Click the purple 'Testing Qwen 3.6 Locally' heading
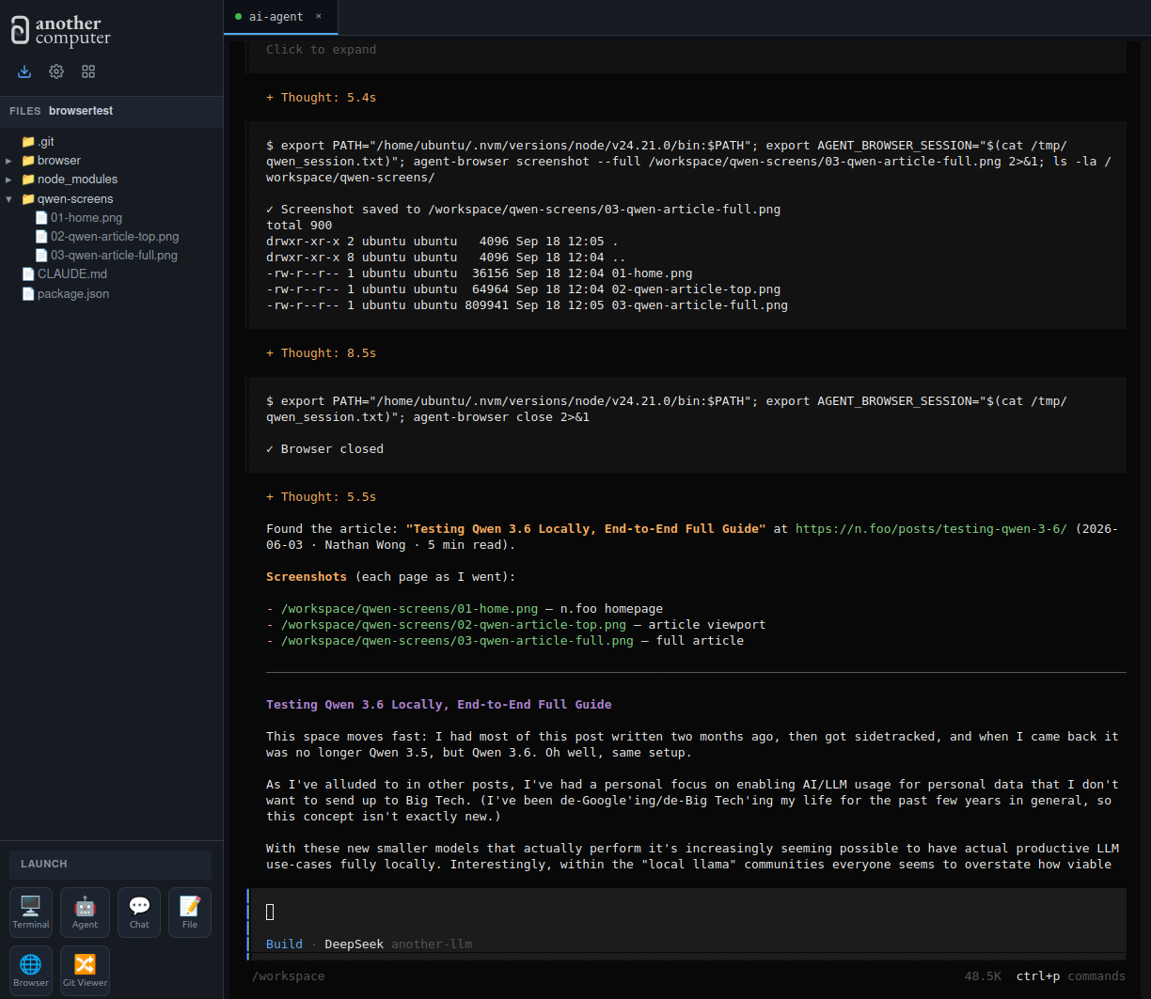This screenshot has height=999, width=1151. tap(438, 705)
